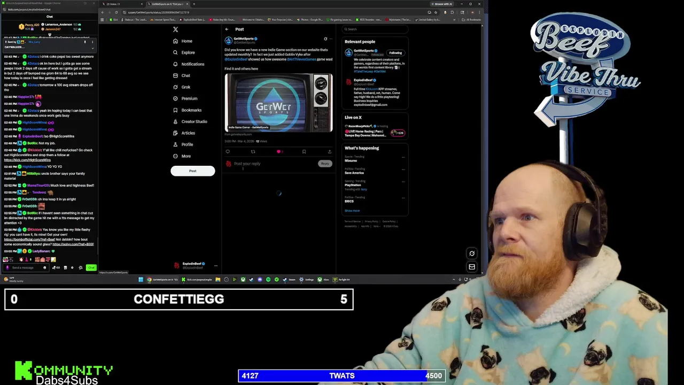Screen dimensions: 684x385
Task: Open options for PlayStation trend
Action: (403, 182)
